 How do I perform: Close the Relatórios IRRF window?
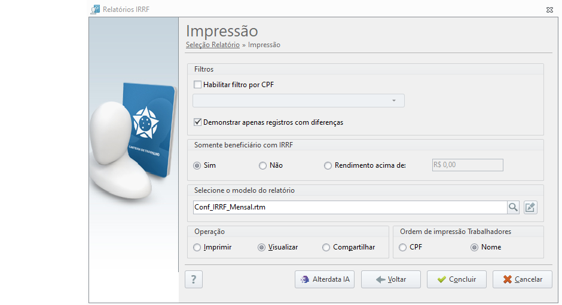[549, 10]
